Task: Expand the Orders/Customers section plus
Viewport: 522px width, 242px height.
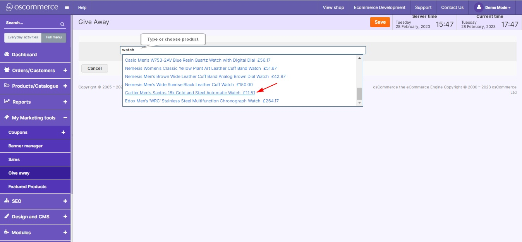Action: 65,71
